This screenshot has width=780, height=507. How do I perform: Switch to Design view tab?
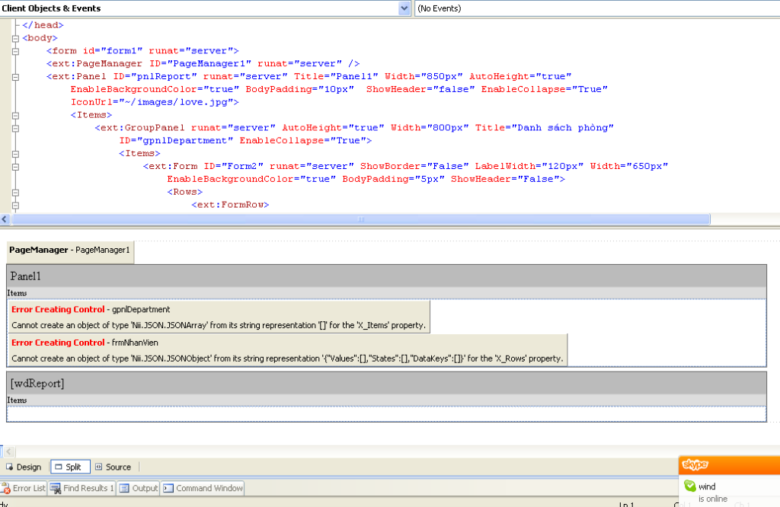(24, 467)
